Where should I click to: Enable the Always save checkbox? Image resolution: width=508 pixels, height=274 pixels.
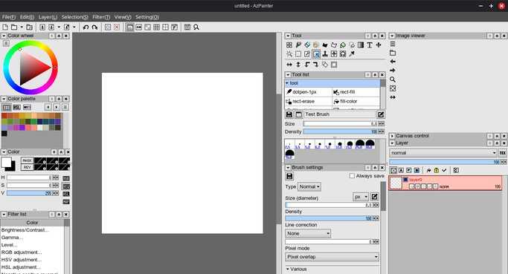[x=352, y=176]
